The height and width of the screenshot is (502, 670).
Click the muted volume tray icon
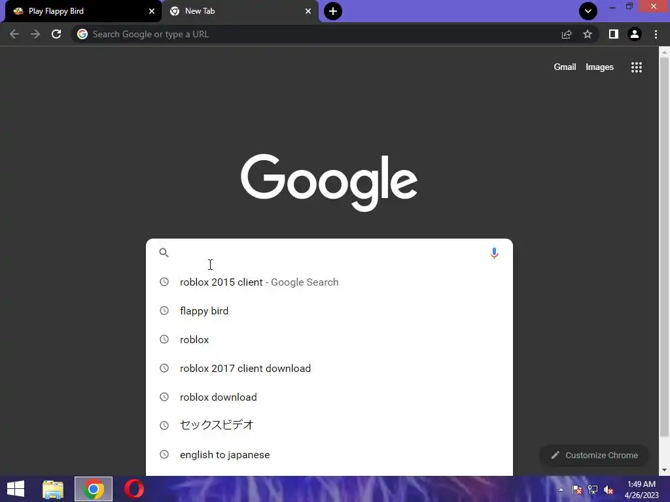pos(608,490)
